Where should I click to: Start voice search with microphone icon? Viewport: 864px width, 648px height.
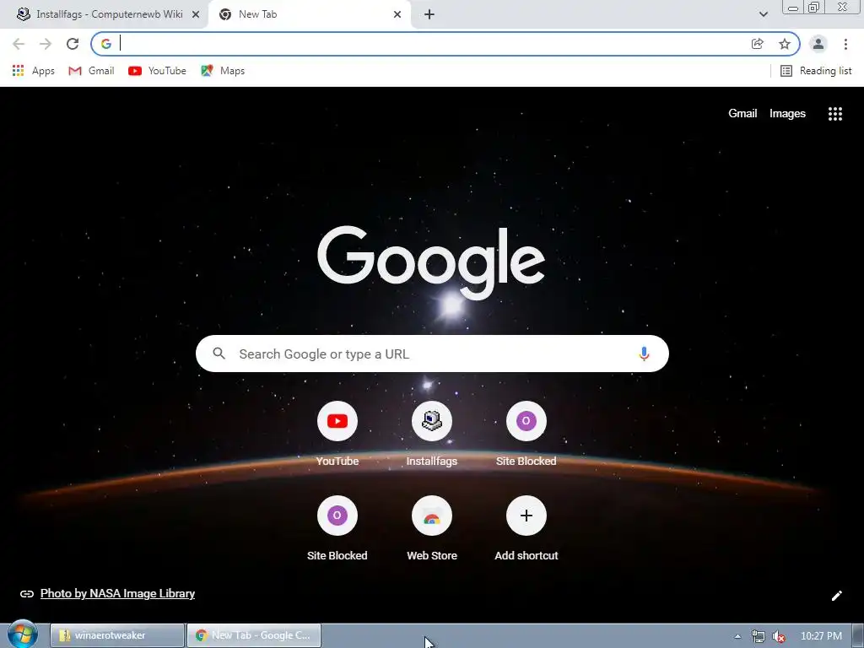click(644, 354)
